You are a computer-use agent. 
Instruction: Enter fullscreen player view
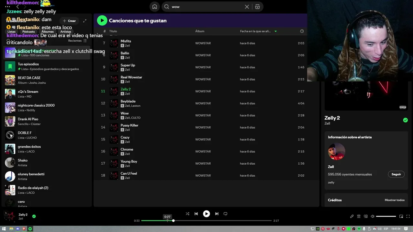(408, 217)
